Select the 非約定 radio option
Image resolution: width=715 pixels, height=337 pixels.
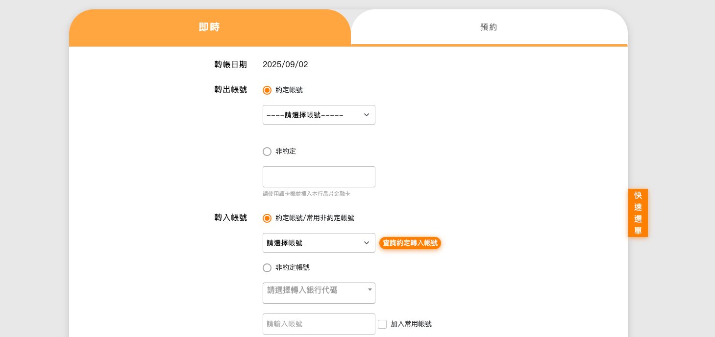click(x=267, y=152)
